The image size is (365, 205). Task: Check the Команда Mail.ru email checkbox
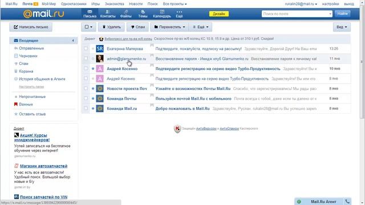coord(86,108)
